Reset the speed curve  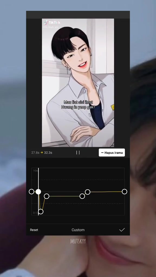pyautogui.click(x=34, y=230)
